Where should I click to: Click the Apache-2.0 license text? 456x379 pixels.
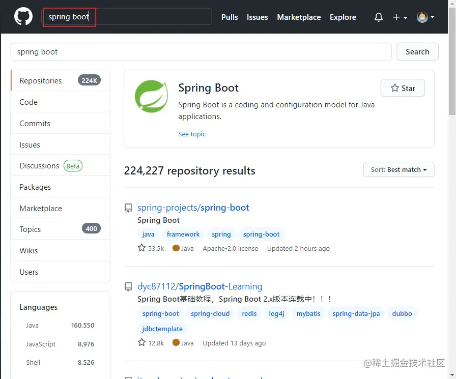click(x=231, y=248)
